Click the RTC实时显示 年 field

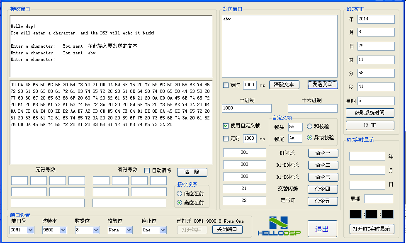pyautogui.click(x=367, y=156)
